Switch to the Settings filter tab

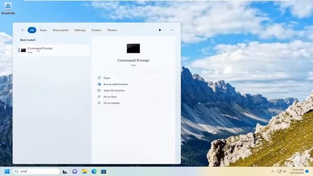coord(80,30)
